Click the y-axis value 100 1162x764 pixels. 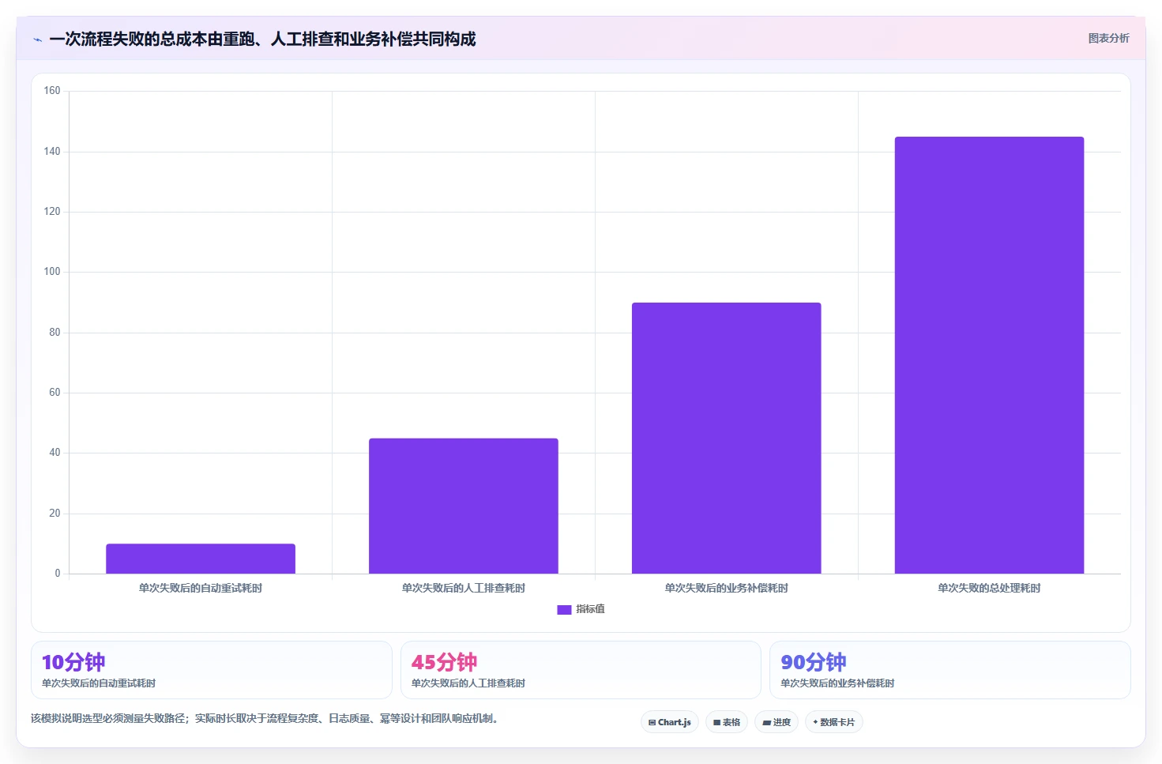(x=52, y=272)
